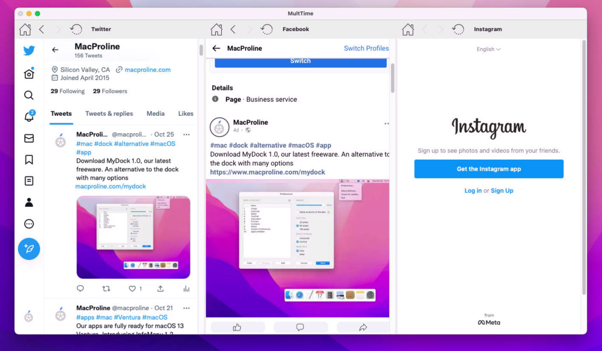Reload the Facebook pane

267,30
